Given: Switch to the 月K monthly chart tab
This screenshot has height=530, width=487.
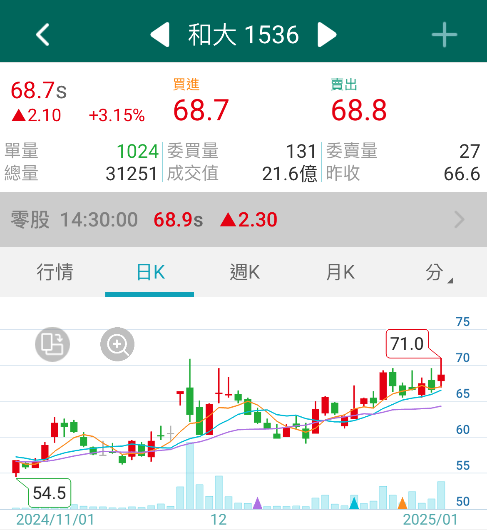Looking at the screenshot, I should (340, 272).
